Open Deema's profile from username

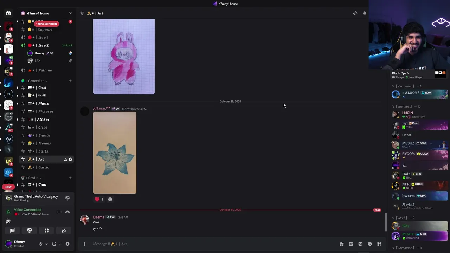(98, 217)
